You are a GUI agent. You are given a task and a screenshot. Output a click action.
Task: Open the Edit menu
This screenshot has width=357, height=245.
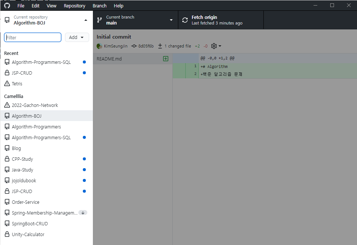[35, 6]
